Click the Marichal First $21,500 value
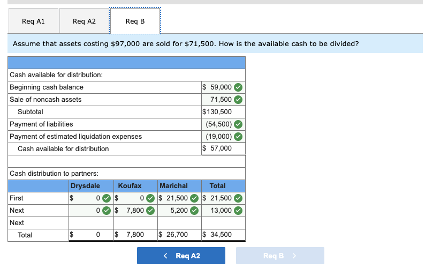The image size is (433, 276). click(173, 198)
